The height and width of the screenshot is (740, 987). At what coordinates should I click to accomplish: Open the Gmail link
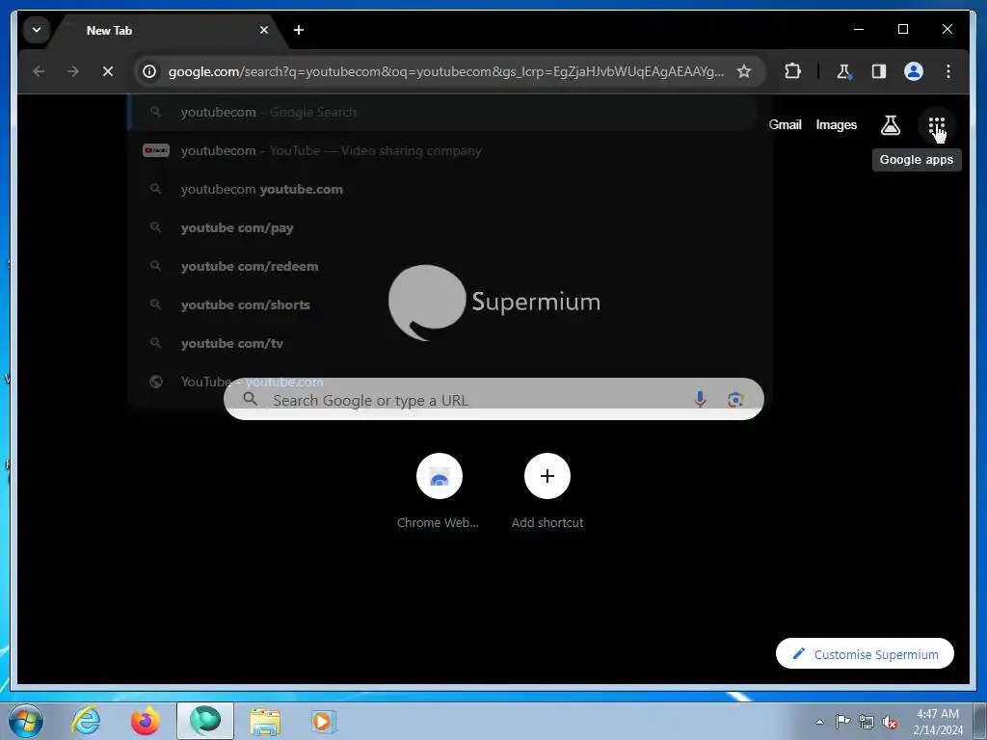(785, 124)
